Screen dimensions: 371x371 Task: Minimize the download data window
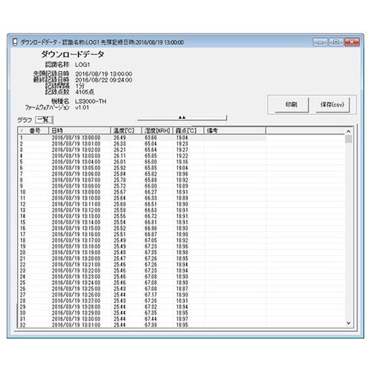click(x=320, y=42)
